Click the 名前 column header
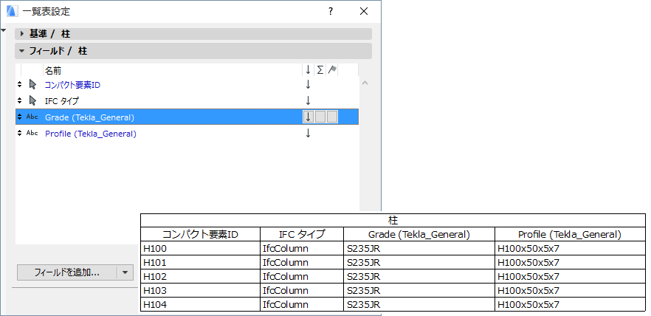 [53, 70]
